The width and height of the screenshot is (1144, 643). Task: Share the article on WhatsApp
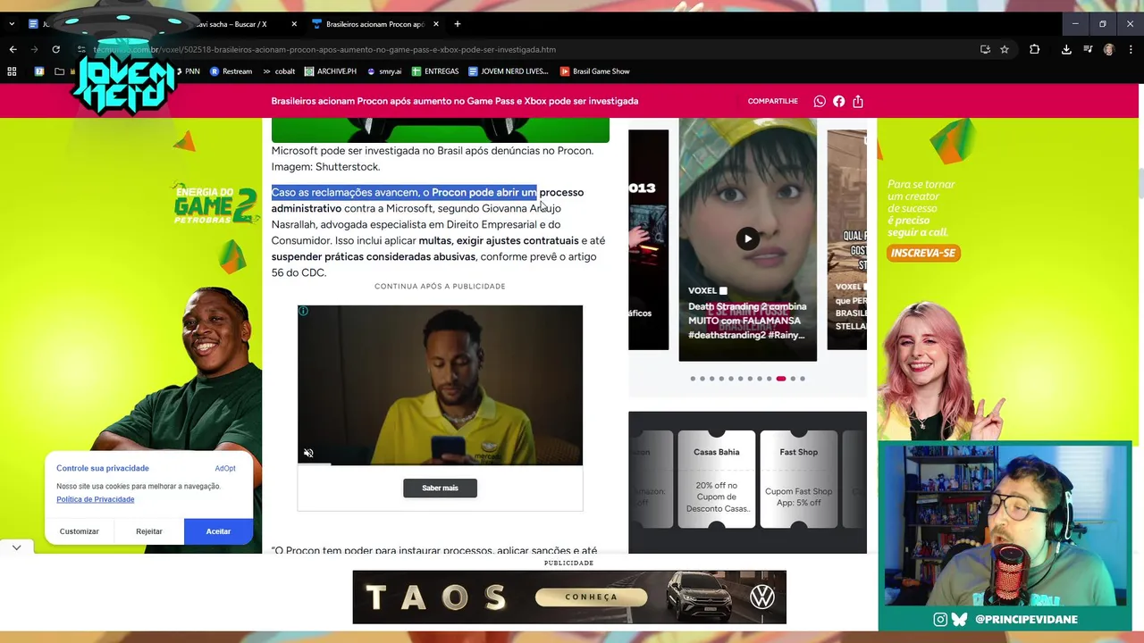[x=820, y=101]
